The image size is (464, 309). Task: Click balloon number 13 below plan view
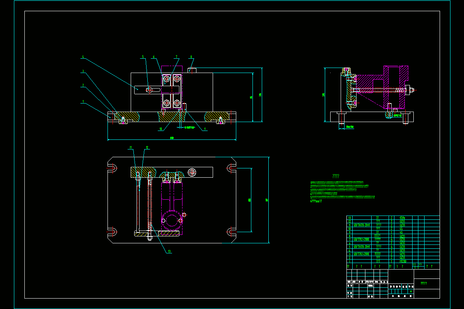[169, 251]
